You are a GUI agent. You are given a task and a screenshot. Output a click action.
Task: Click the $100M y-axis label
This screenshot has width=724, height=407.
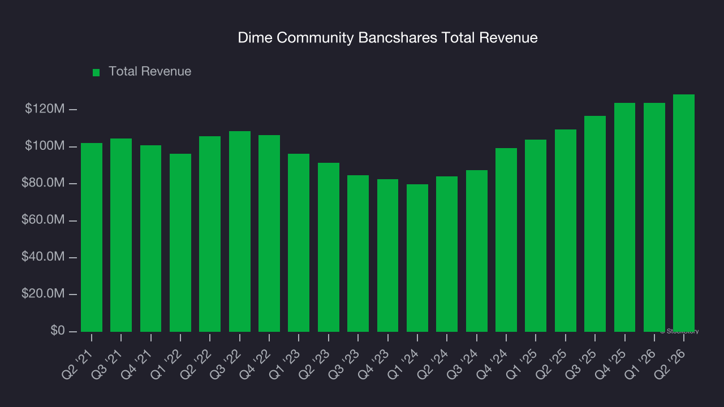tap(45, 146)
